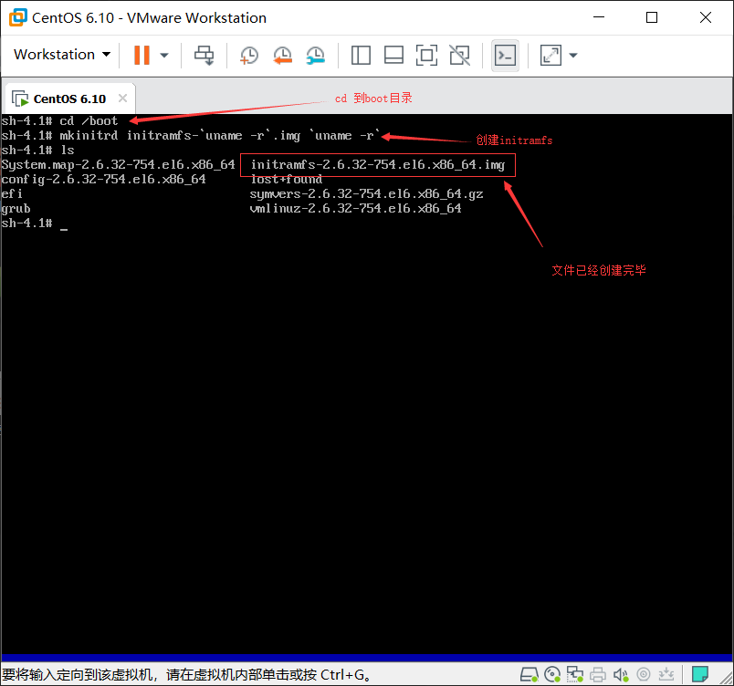Click the config-2.6.32-754.el6.x86_64 filename
The height and width of the screenshot is (686, 734).
103,179
